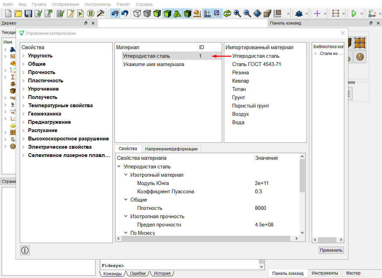Open the Инструменты menu

point(98,4)
